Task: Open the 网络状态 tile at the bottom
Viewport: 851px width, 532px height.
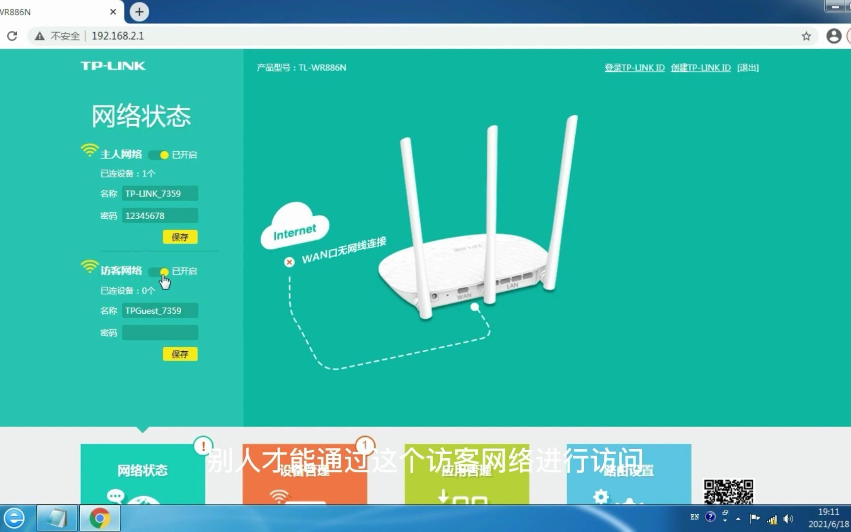Action: pyautogui.click(x=143, y=474)
